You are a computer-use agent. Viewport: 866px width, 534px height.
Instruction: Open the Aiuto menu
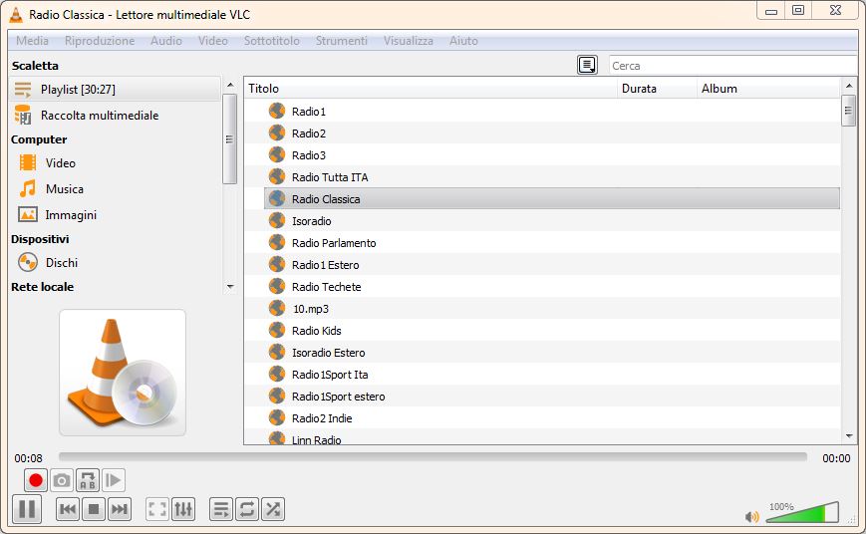[463, 41]
